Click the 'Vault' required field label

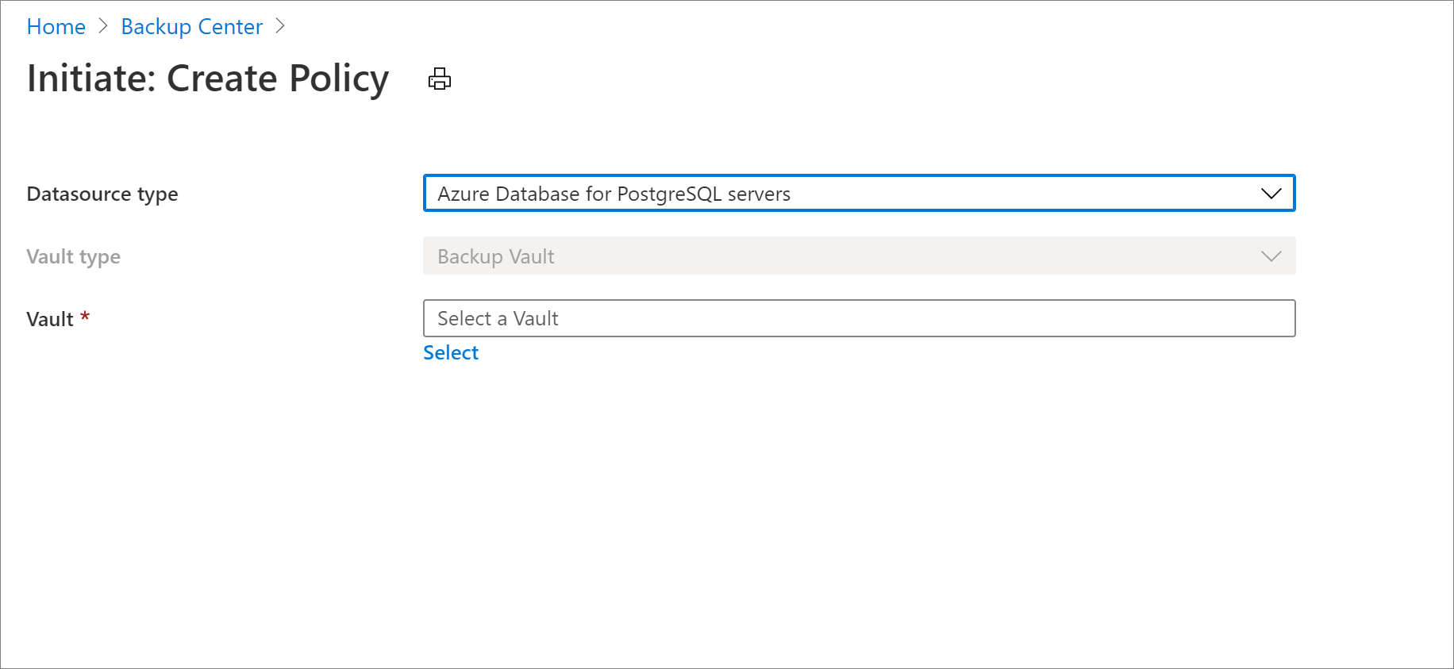click(x=49, y=319)
